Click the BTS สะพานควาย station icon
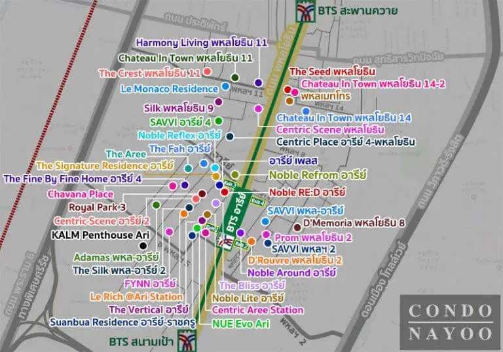Viewport: 503px width, 352px height. point(305,10)
